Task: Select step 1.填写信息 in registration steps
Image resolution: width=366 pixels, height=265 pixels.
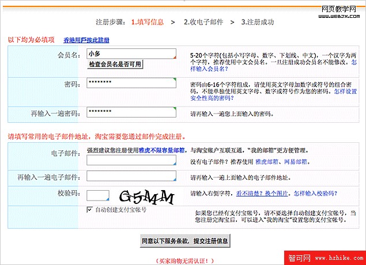Action: (146, 22)
